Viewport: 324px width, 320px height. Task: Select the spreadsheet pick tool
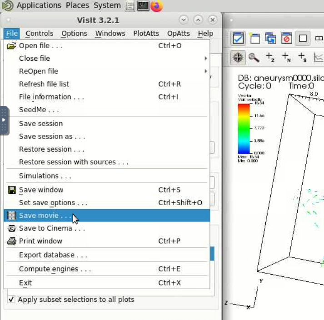[x=303, y=57]
